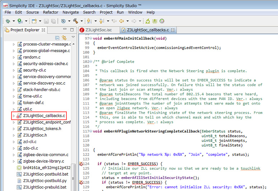Open the New wizard dropdown arrow

(40, 21)
